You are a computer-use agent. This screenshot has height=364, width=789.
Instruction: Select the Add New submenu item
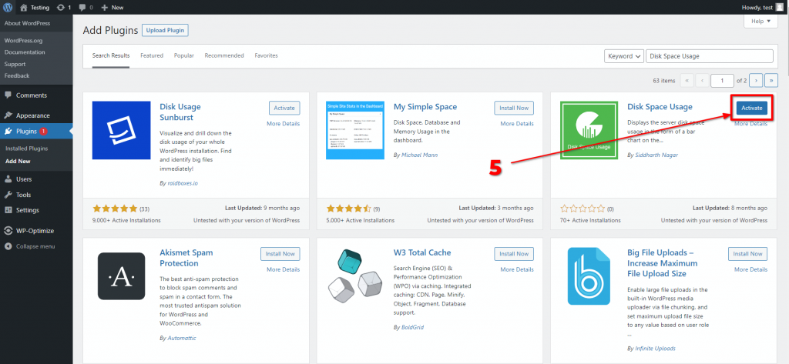18,162
